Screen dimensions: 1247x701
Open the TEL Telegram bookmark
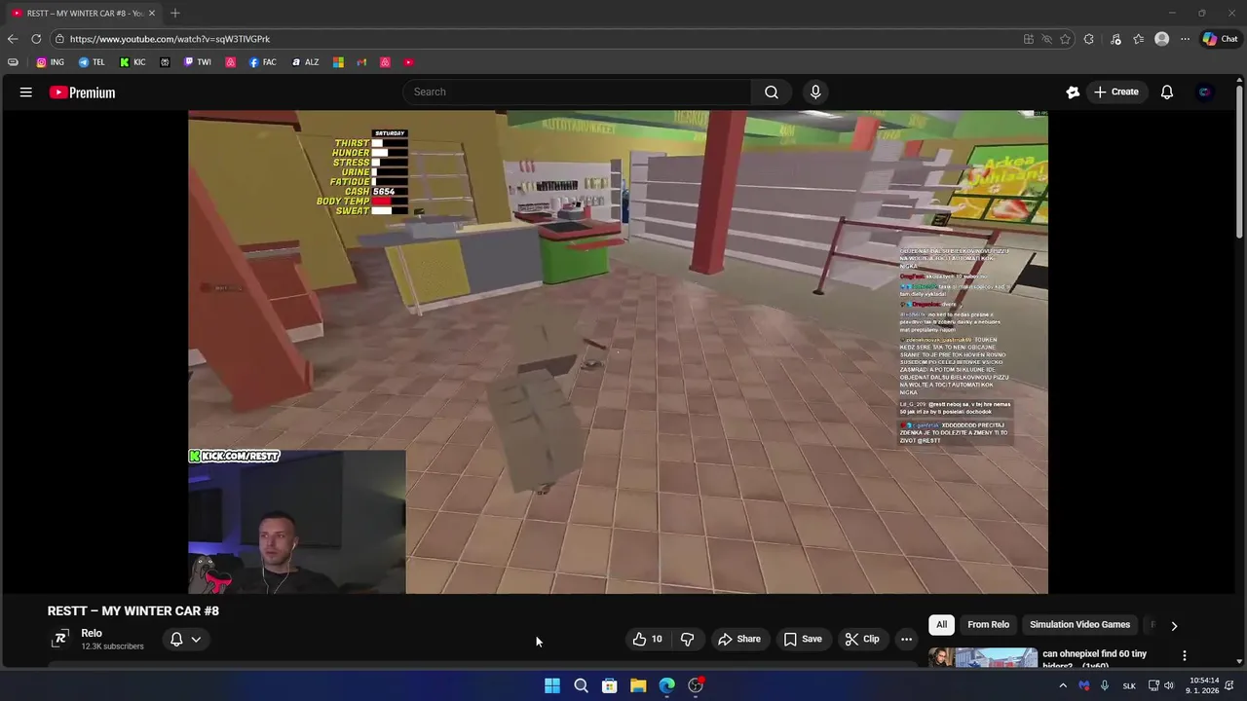[92, 62]
